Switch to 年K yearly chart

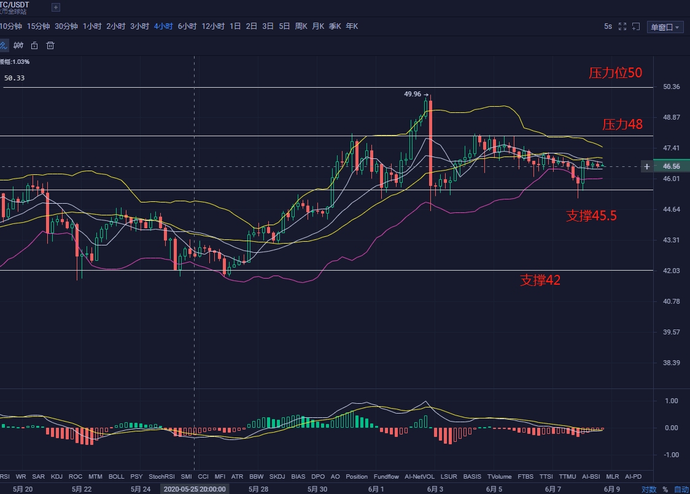tap(352, 26)
